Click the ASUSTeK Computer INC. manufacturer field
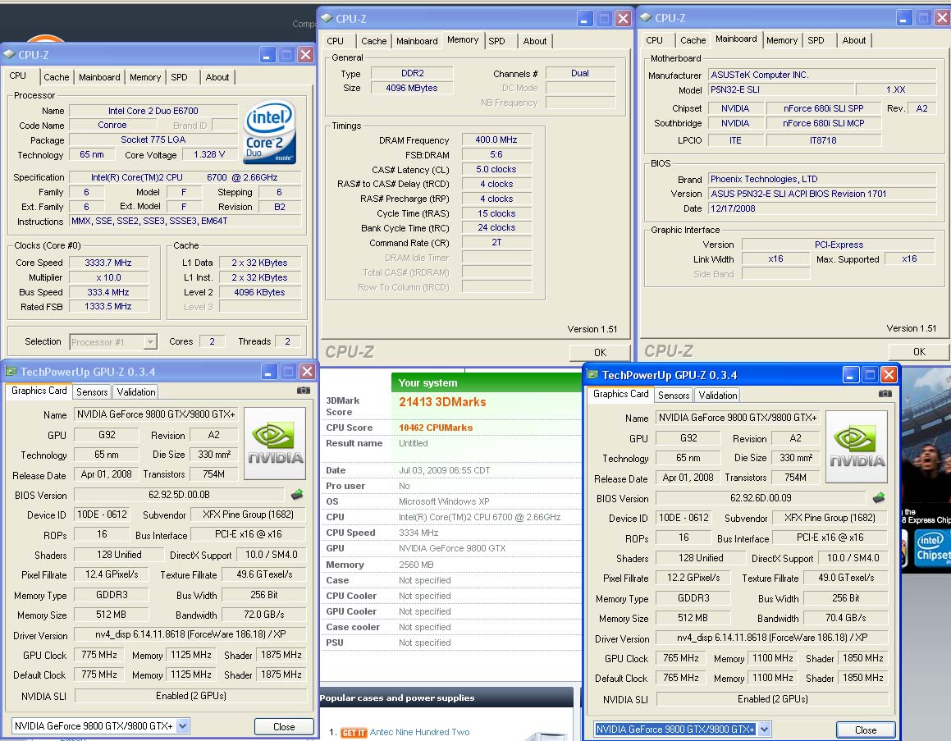Screen dimensions: 951x741 coord(822,75)
